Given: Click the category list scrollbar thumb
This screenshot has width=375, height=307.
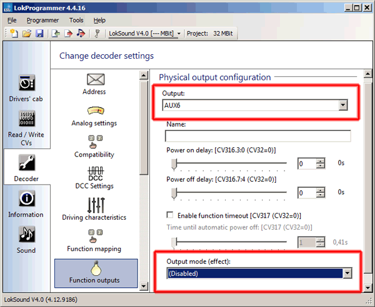Looking at the screenshot, I should click(x=144, y=127).
